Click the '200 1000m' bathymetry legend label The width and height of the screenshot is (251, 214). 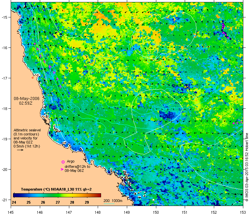(x=113, y=201)
